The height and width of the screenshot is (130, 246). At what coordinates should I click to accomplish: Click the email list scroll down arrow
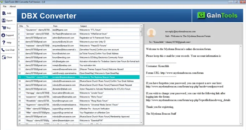[x=141, y=123]
